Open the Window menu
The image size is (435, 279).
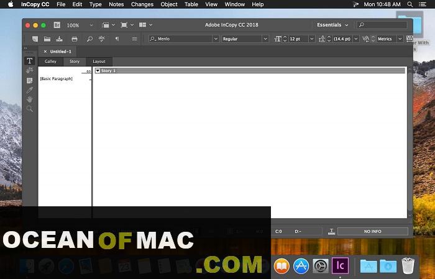235,4
